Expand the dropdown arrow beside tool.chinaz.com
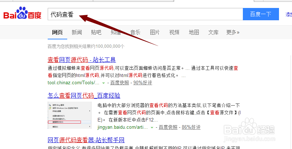292x149 pixels. coord(104,83)
